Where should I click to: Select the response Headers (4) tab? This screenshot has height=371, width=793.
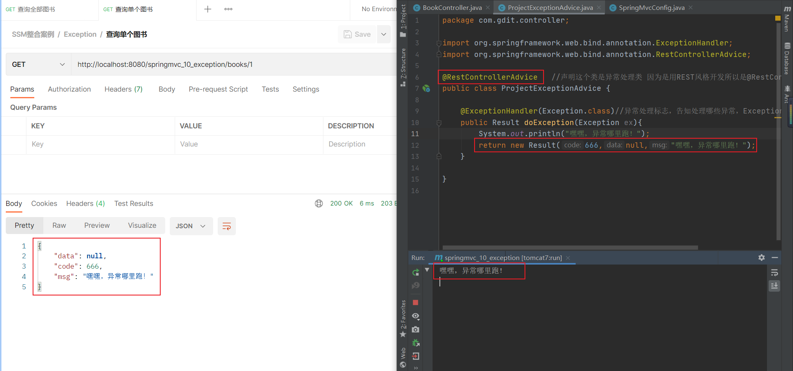pyautogui.click(x=85, y=203)
